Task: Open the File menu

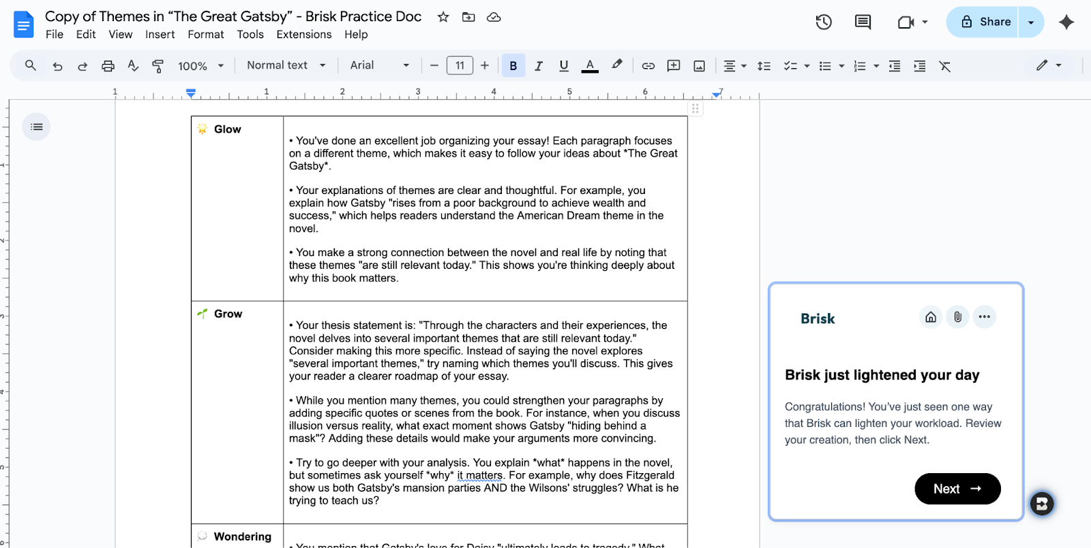Action: (55, 35)
